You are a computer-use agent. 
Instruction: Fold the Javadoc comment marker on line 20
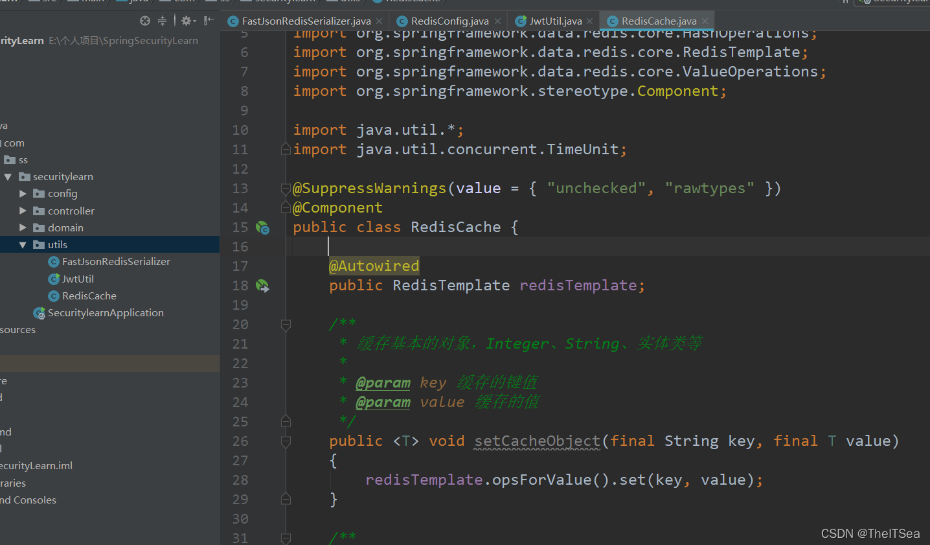pos(286,325)
